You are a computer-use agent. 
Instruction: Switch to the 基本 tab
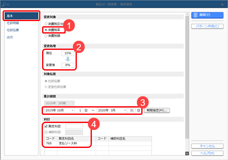coord(21,16)
